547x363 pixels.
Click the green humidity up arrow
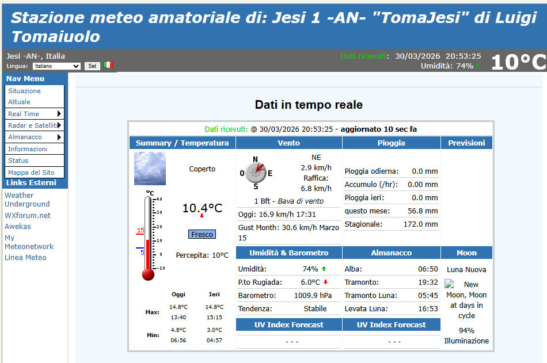click(324, 269)
